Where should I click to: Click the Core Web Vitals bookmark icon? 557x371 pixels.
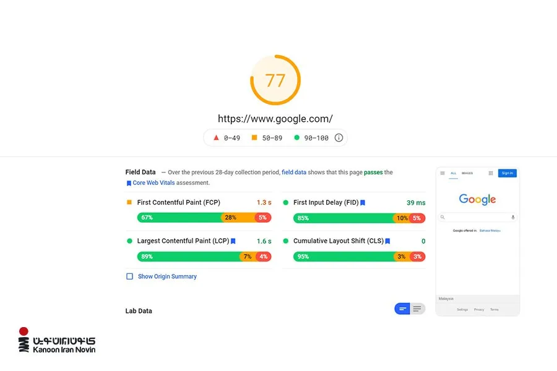pyautogui.click(x=129, y=183)
